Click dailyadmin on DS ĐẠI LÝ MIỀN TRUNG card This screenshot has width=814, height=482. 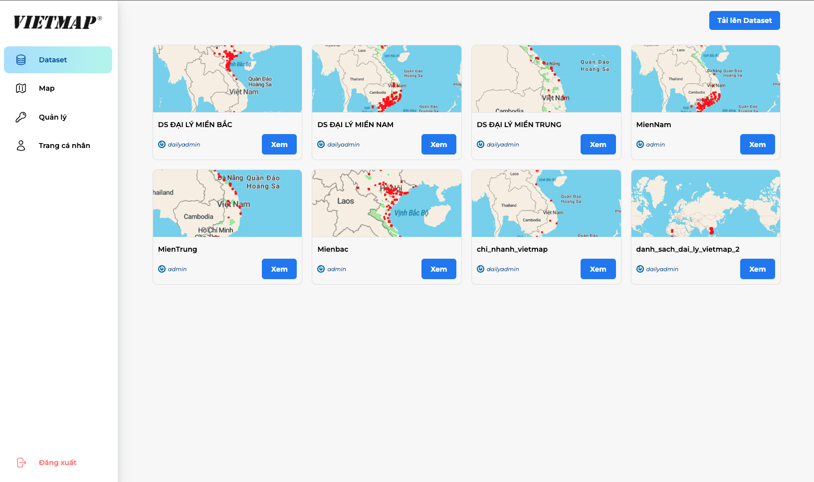pyautogui.click(x=503, y=145)
